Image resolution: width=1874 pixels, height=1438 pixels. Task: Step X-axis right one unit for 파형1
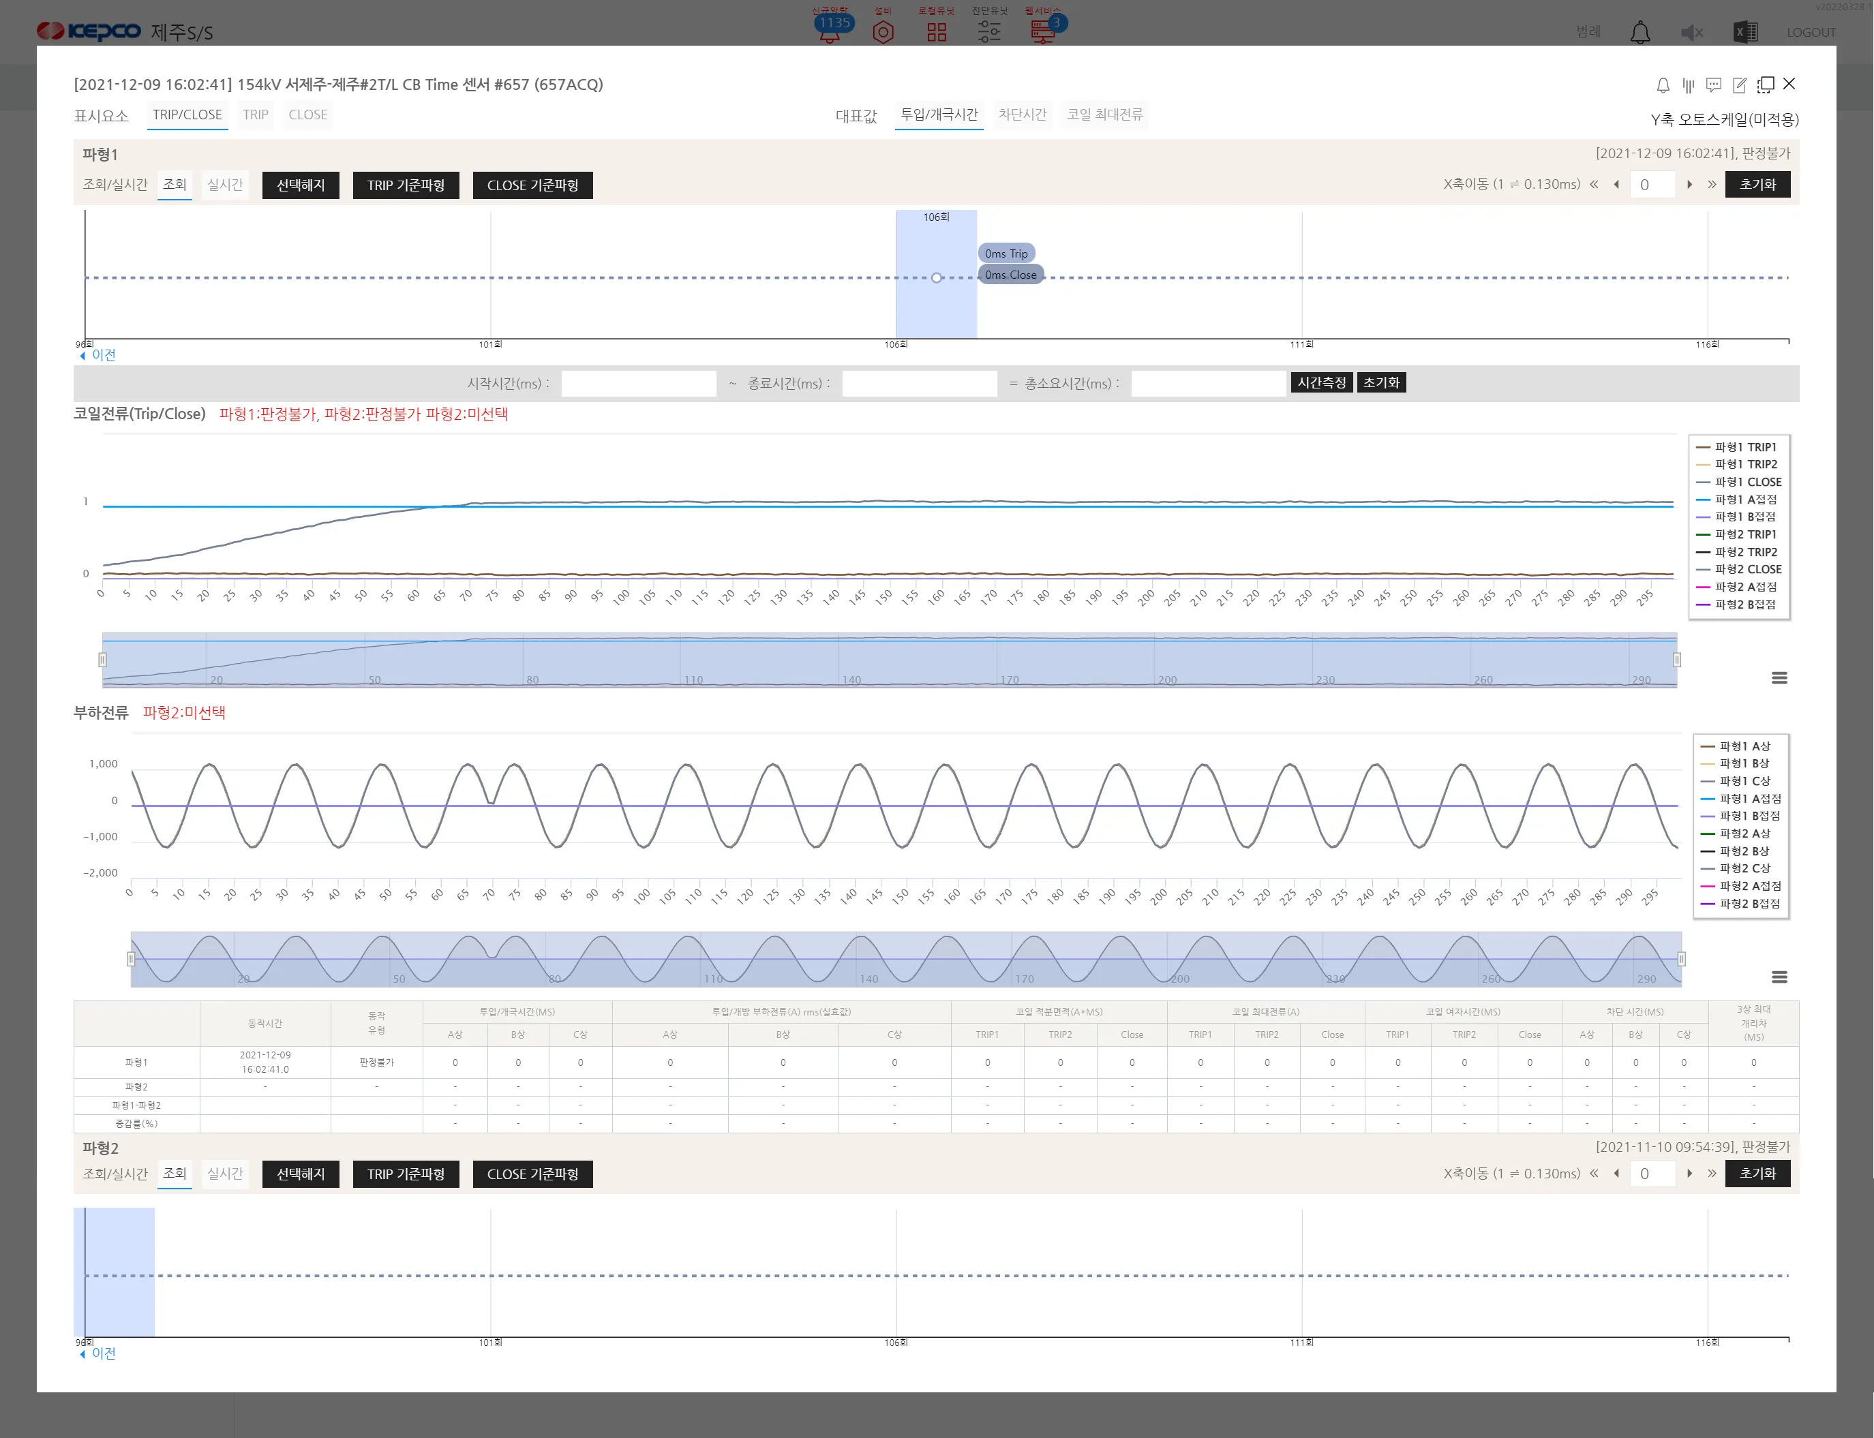[x=1689, y=184]
